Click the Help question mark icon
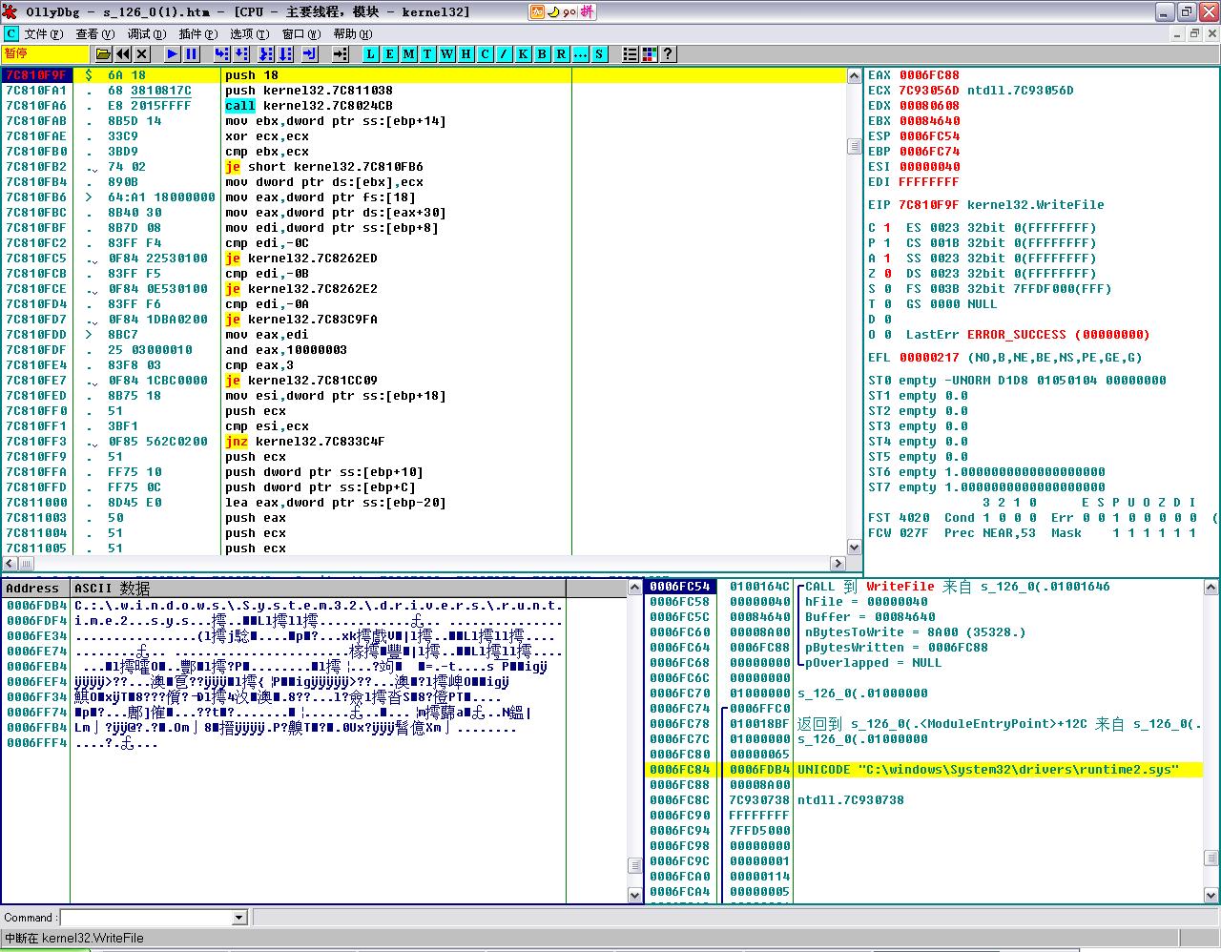This screenshot has width=1221, height=952. (668, 54)
